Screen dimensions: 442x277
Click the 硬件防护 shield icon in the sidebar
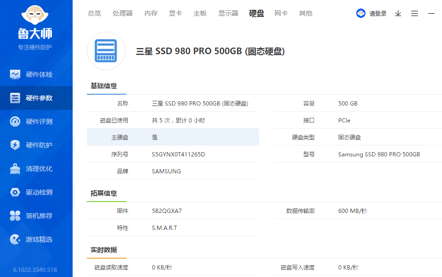[15, 145]
